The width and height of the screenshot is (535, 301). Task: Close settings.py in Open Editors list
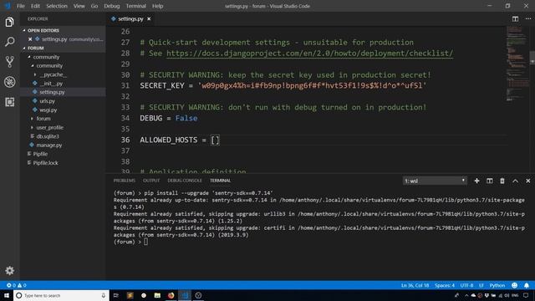pos(30,39)
